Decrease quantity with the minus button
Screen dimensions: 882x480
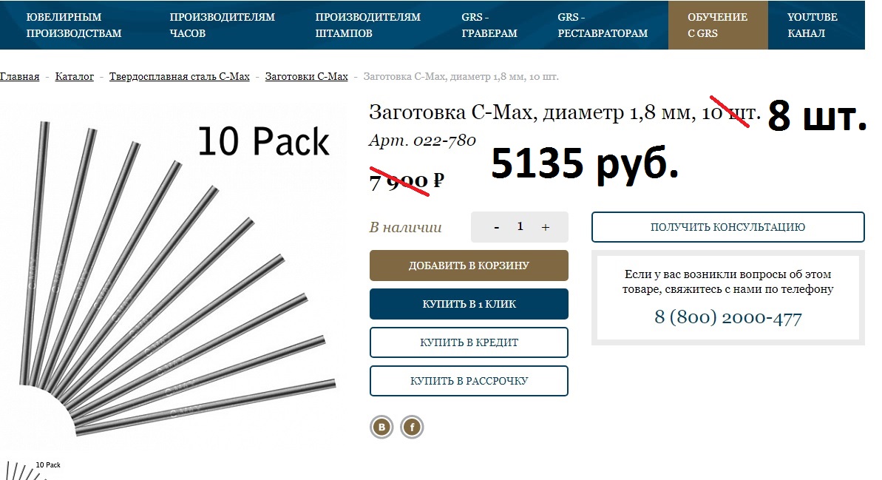497,227
